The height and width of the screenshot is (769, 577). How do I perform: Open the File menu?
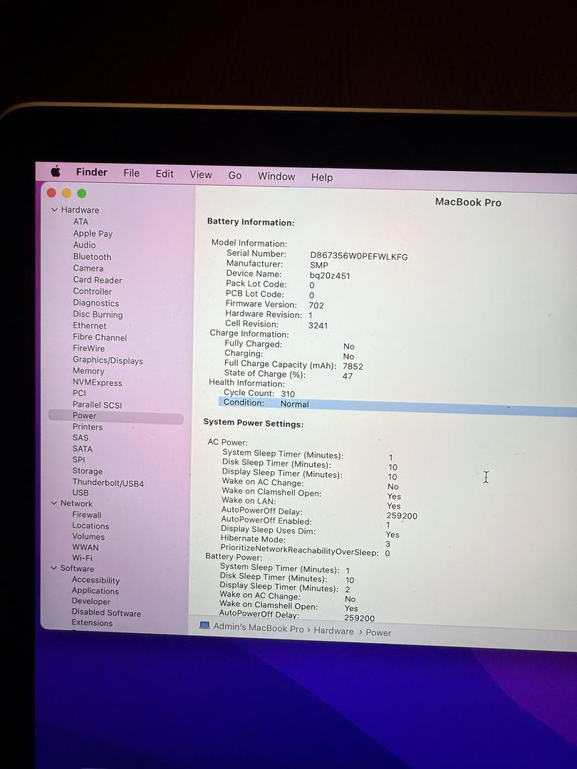click(x=132, y=173)
